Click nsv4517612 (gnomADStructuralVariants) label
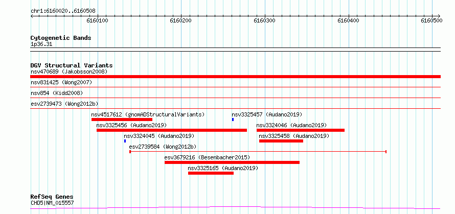 click(x=148, y=114)
